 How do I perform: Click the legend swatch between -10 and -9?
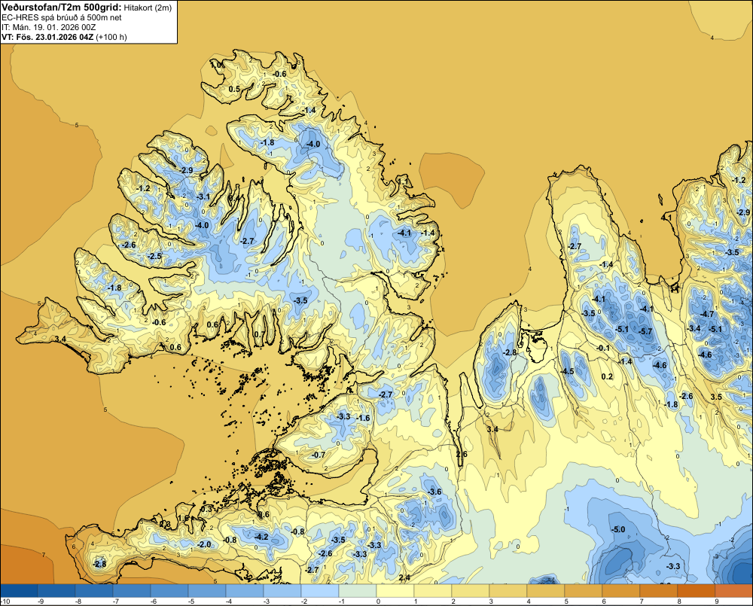pyautogui.click(x=19, y=590)
